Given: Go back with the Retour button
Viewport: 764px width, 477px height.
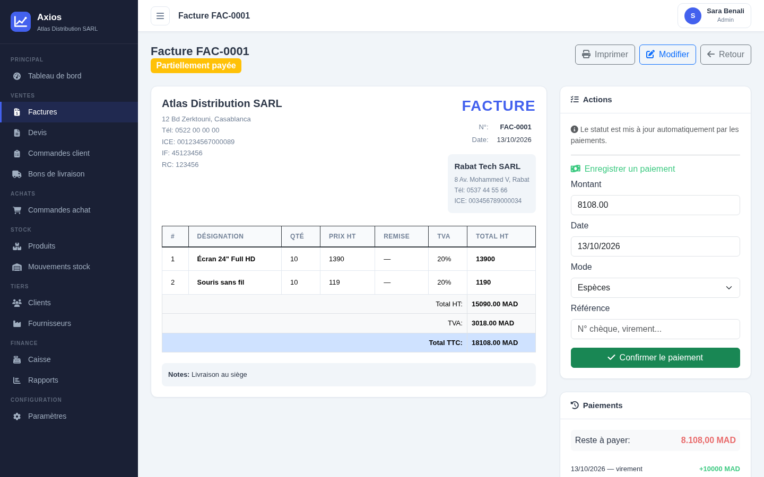Looking at the screenshot, I should [726, 55].
